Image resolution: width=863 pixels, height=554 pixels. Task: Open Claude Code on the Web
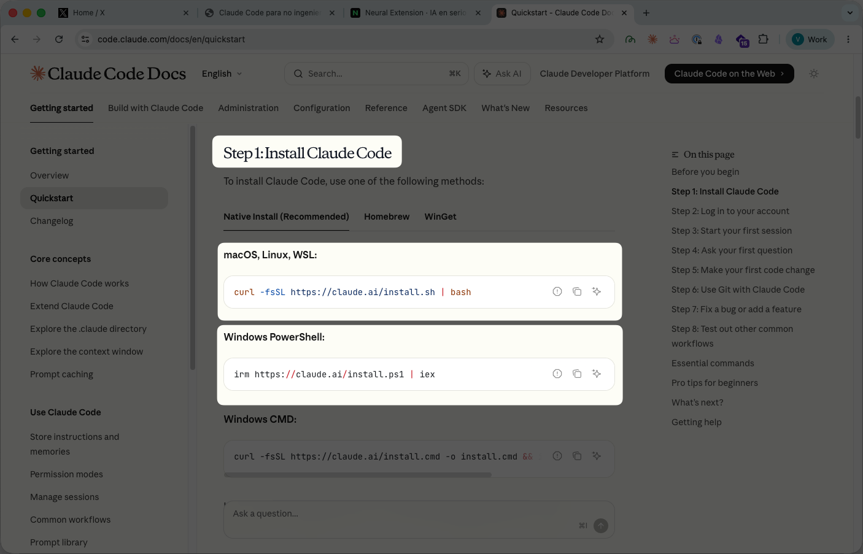tap(729, 74)
